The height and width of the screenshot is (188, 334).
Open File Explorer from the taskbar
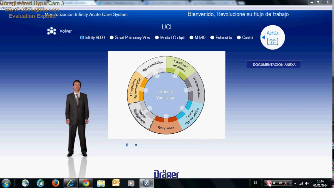[101, 183]
